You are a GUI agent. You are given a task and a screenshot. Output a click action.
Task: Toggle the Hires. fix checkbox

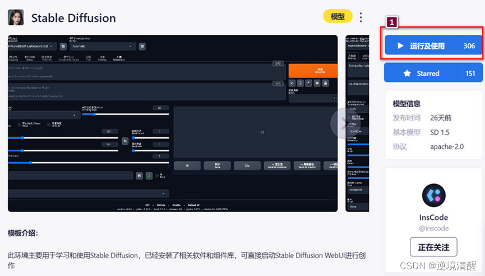(49, 125)
